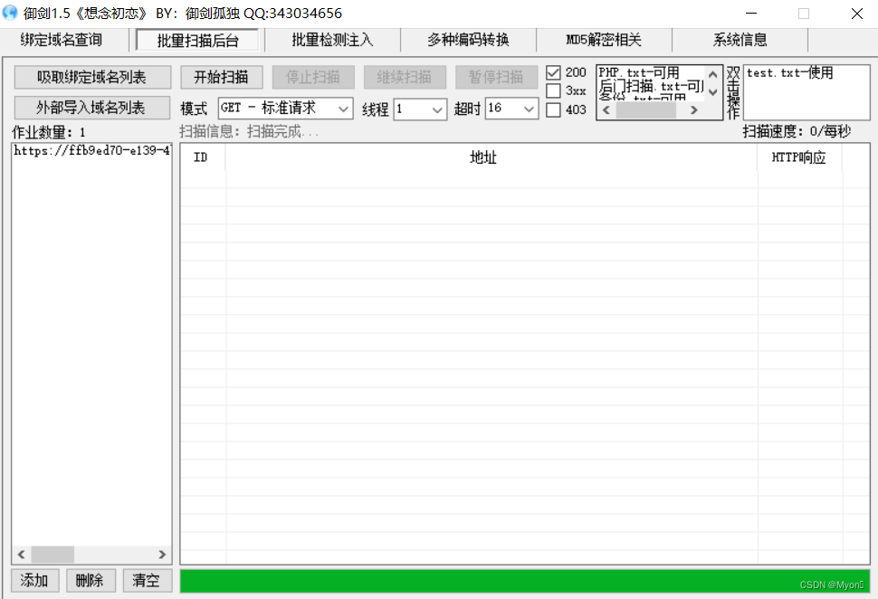Image resolution: width=878 pixels, height=599 pixels.
Task: Switch to the MD5解密相关 tab
Action: click(604, 40)
